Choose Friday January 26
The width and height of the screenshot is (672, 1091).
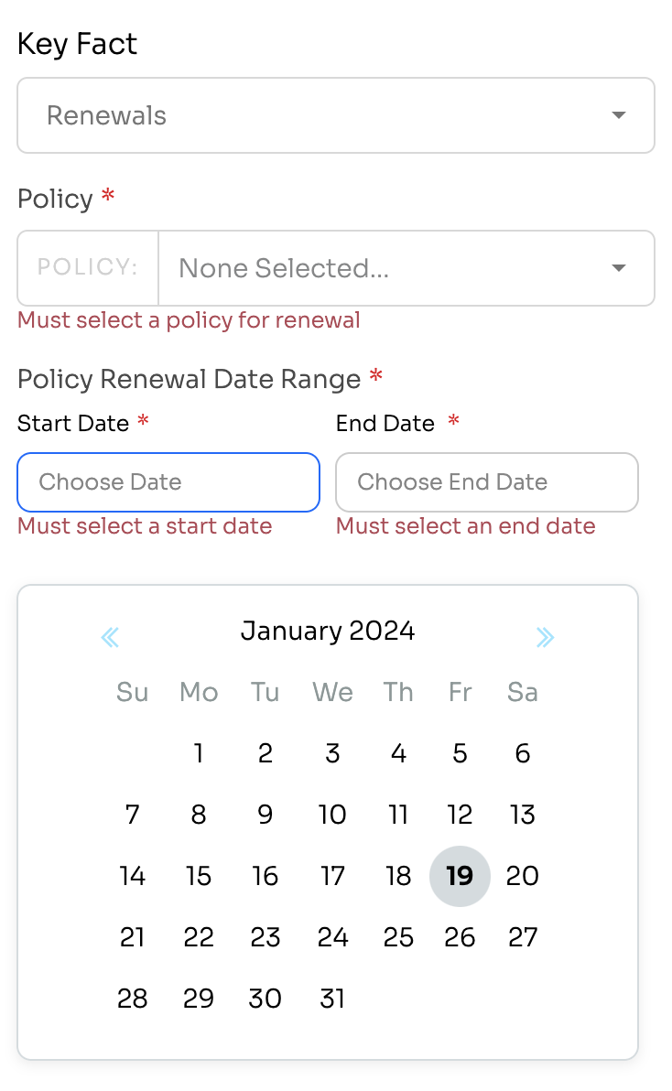click(x=460, y=937)
